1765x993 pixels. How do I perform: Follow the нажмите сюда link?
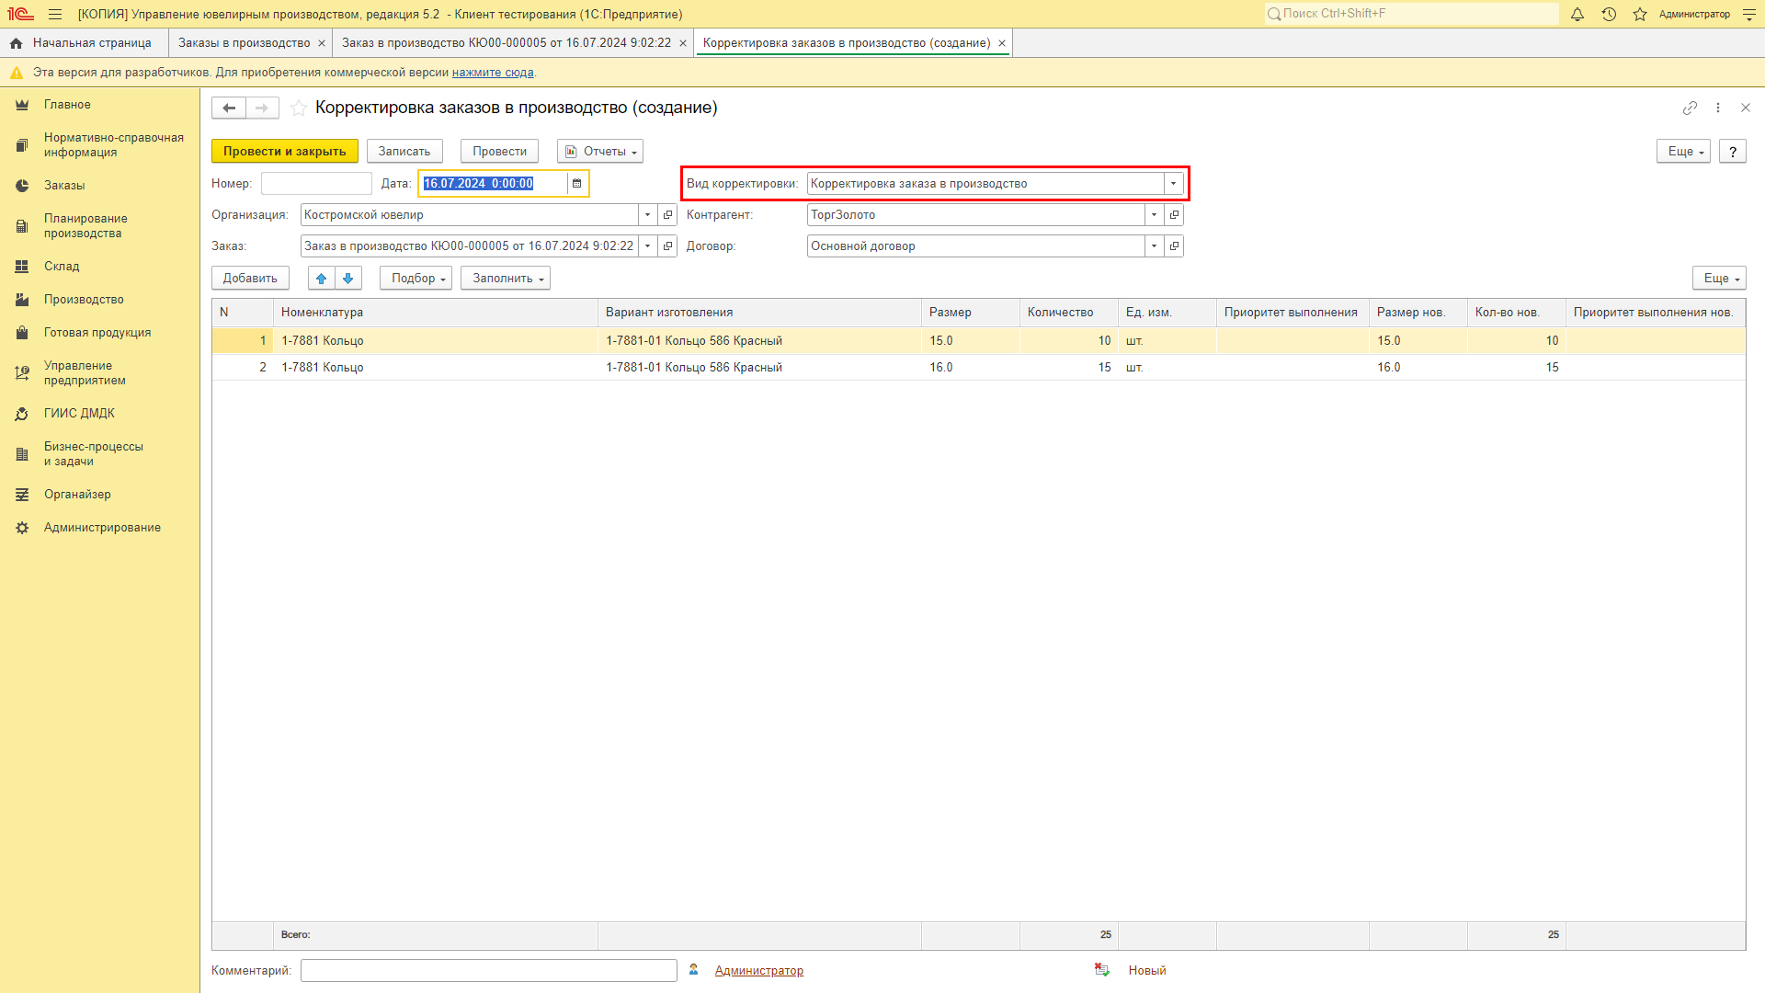tap(493, 73)
